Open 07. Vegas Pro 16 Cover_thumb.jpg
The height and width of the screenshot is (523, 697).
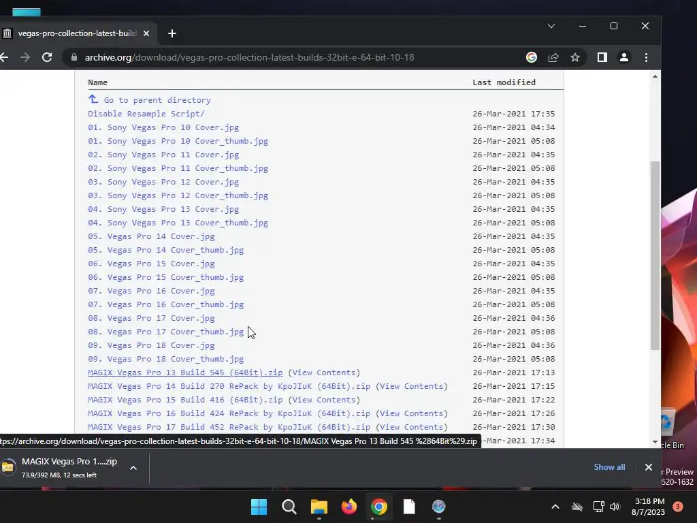166,304
